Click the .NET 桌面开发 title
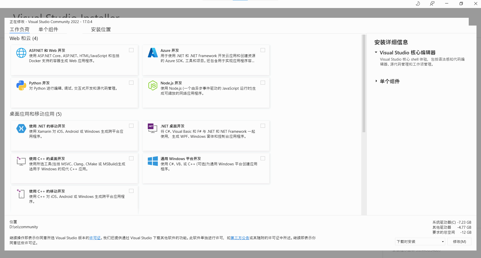This screenshot has width=481, height=258. [x=172, y=126]
